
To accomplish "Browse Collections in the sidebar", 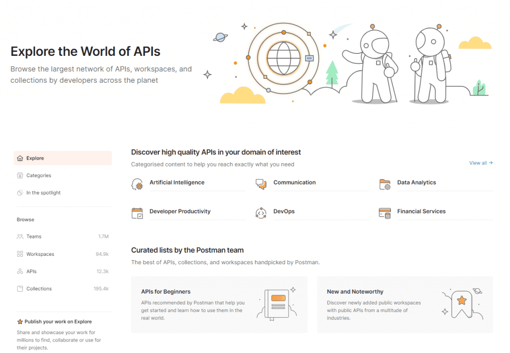I will [63, 289].
